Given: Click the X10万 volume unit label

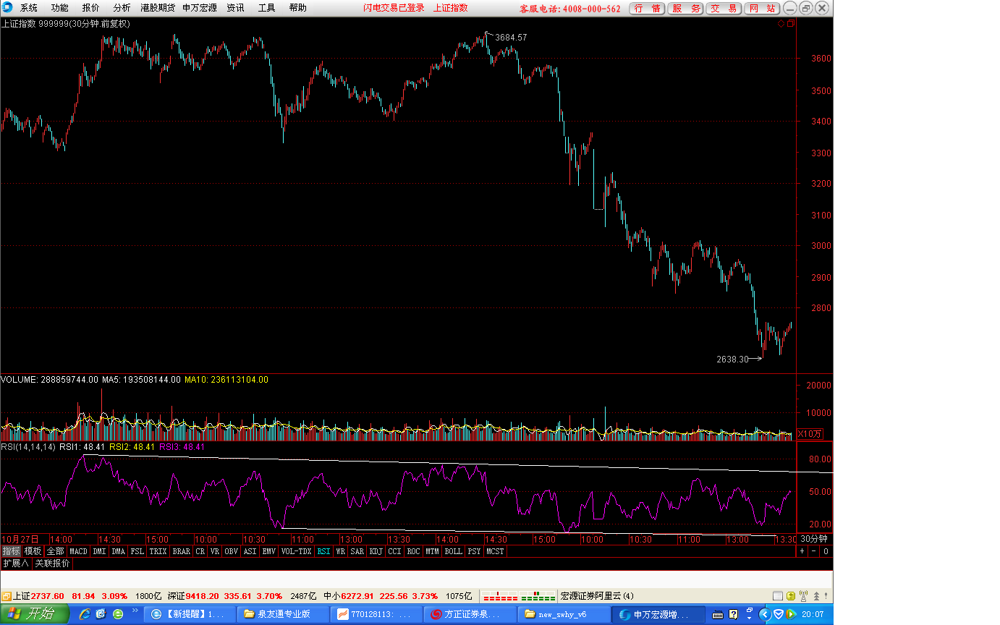Looking at the screenshot, I should (x=810, y=434).
